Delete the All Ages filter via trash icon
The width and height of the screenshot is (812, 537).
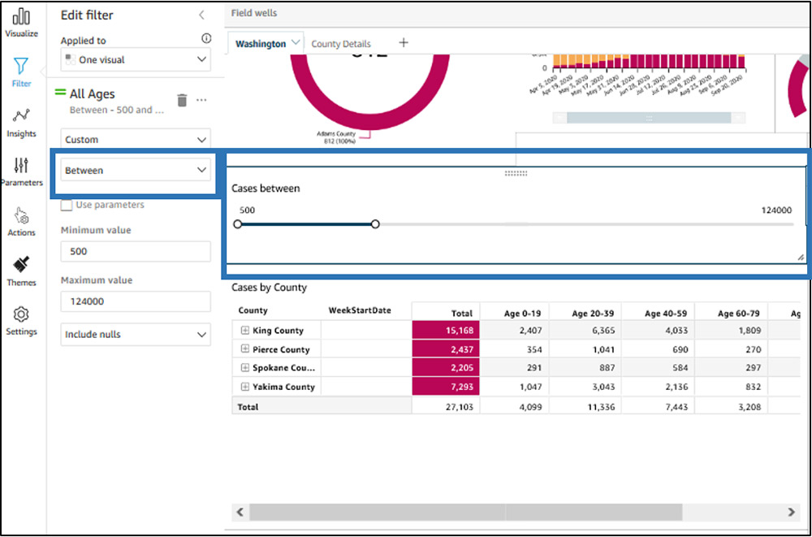(x=182, y=100)
